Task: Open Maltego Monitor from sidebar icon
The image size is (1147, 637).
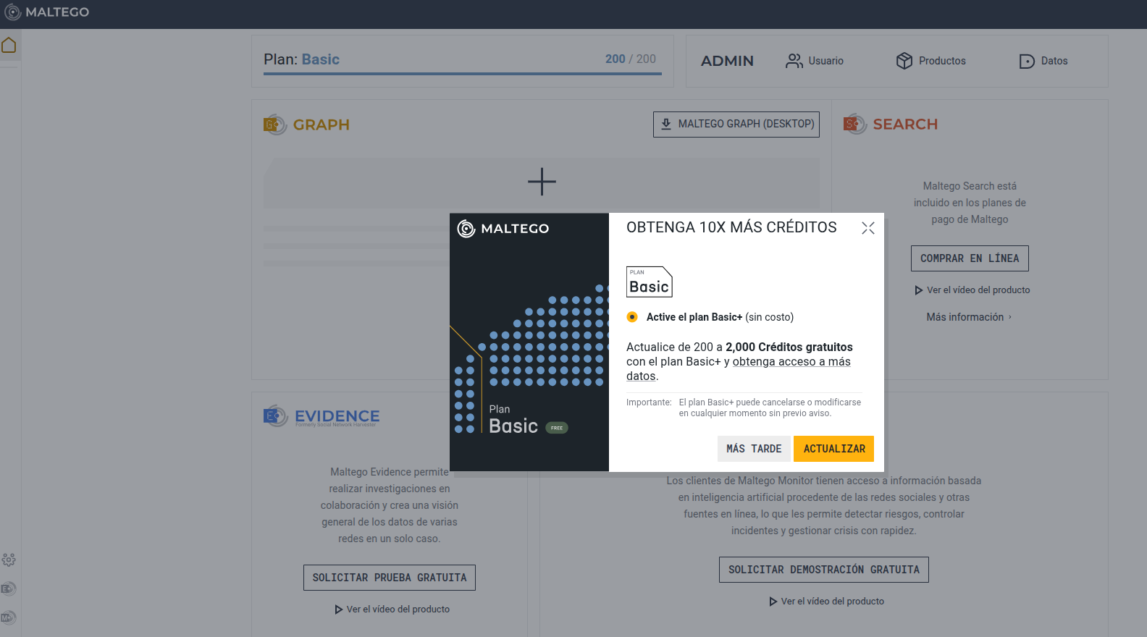Action: pos(9,617)
